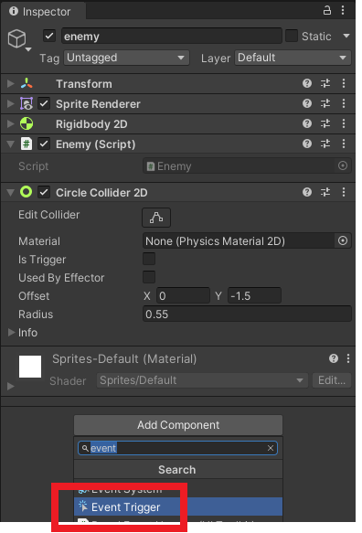Switch to the Inspector tab
Image resolution: width=362 pixels, height=533 pixels.
(x=40, y=12)
